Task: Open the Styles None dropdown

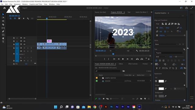Action: [166, 44]
